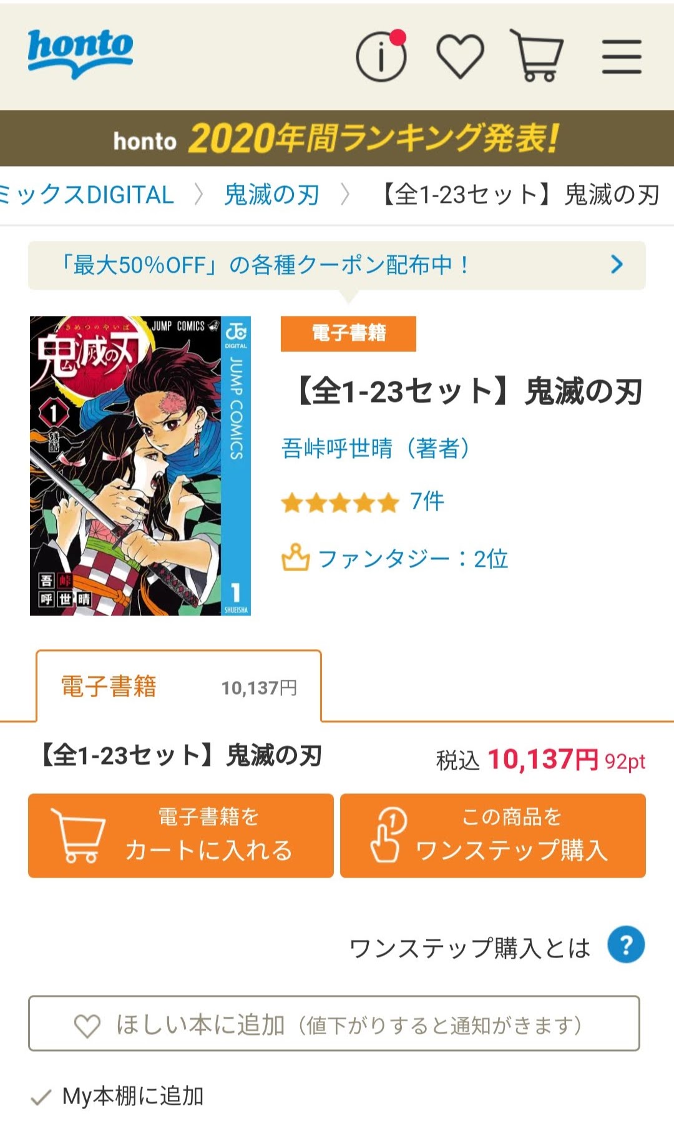Click the crown icon beside the fantasy ranking
This screenshot has width=674, height=1141.
point(295,557)
